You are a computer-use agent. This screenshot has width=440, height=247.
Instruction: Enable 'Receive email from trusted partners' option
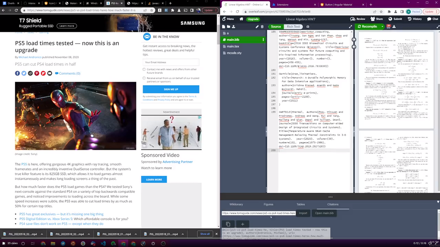[144, 78]
